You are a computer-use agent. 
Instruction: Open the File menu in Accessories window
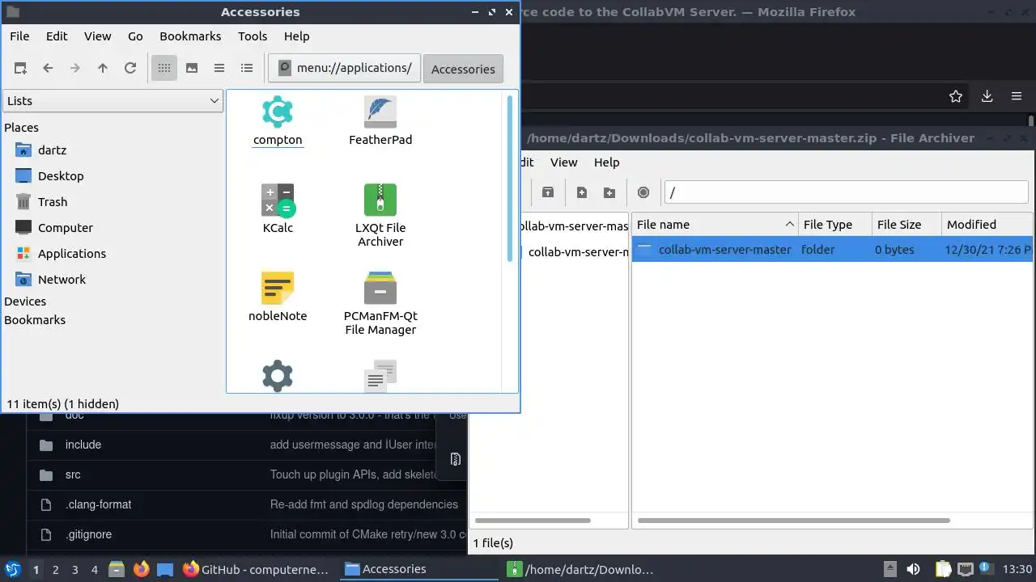coord(19,36)
